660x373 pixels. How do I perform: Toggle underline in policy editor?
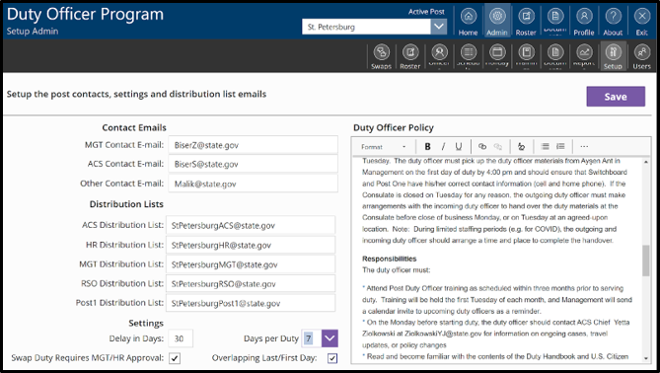(x=459, y=146)
